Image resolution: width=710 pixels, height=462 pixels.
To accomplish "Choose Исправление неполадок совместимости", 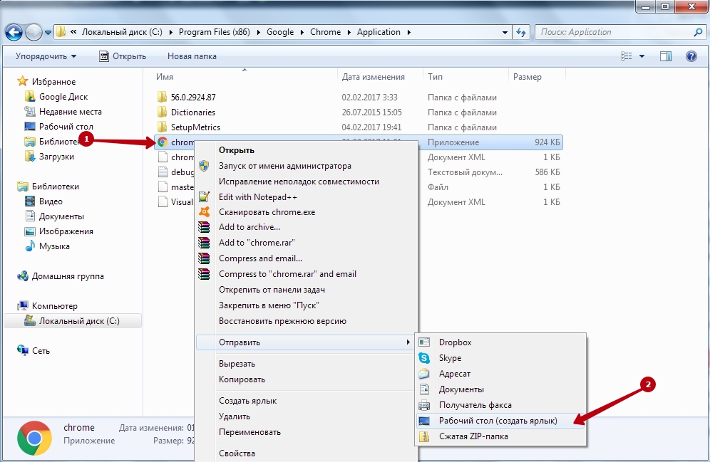I will coord(307,182).
